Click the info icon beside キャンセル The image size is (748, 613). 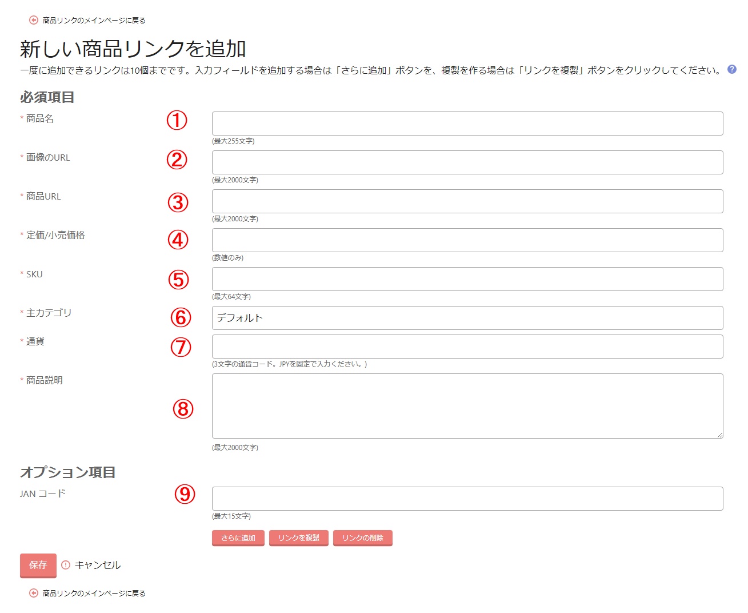(65, 565)
